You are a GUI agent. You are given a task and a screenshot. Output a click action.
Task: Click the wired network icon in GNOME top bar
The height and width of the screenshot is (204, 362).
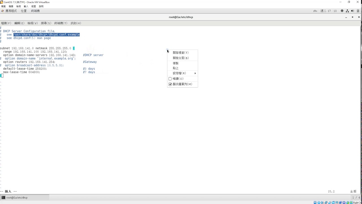[x=347, y=11]
